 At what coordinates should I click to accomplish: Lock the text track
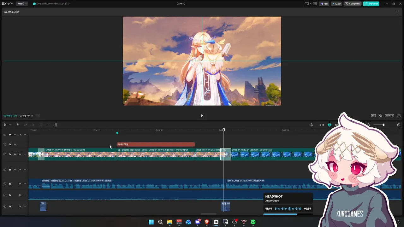[10, 144]
